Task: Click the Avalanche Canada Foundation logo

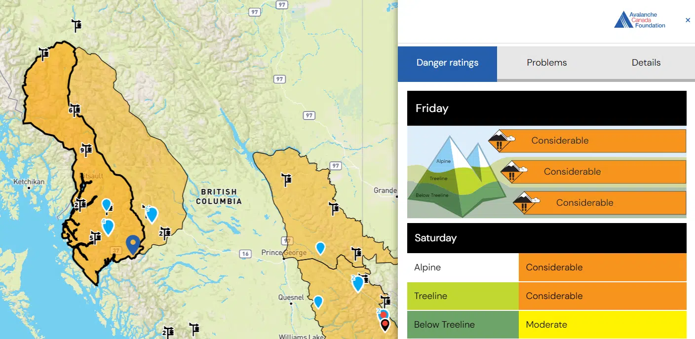Action: [x=639, y=19]
